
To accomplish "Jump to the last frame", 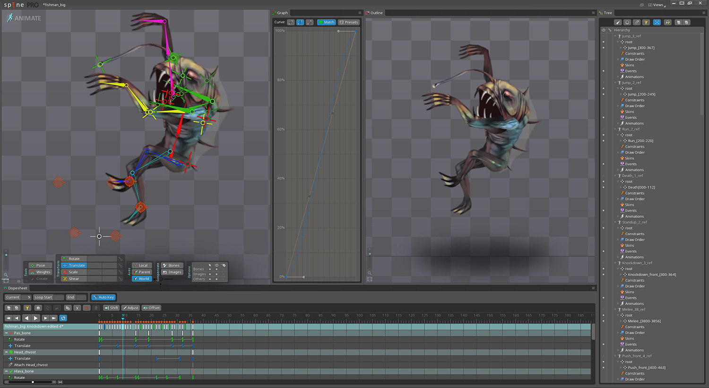I will click(54, 318).
